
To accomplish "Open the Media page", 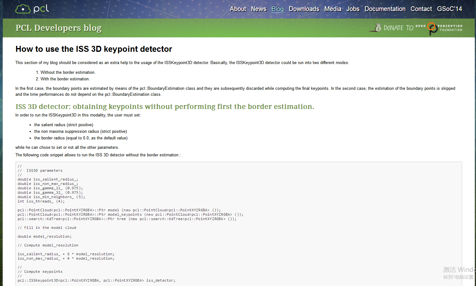I will click(333, 9).
